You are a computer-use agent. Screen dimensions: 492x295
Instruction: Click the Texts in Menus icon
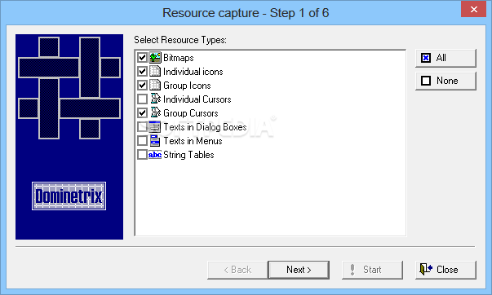point(155,140)
